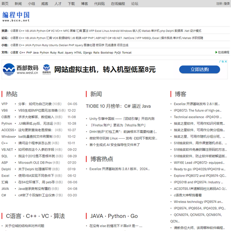Select the Django link in the 文档 row
The height and width of the screenshot is (231, 231).
click(88, 52)
